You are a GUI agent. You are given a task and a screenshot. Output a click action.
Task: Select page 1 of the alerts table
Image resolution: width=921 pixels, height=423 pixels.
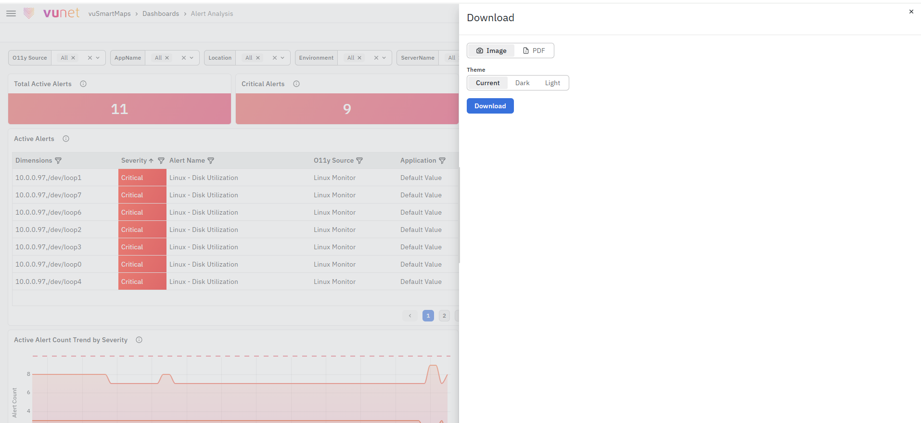tap(428, 316)
